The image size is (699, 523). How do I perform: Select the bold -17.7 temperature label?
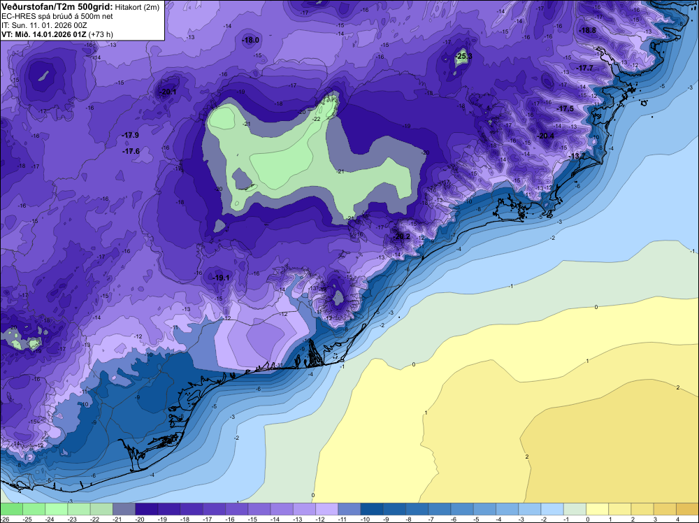585,69
